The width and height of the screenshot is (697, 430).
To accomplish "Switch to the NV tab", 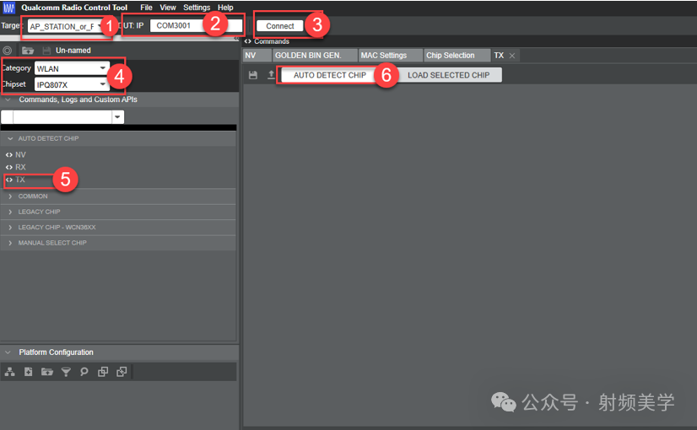I will [x=257, y=56].
